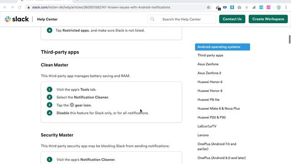The width and height of the screenshot is (291, 164).
Task: Click the pink extension icon in the toolbar
Action: click(269, 7)
